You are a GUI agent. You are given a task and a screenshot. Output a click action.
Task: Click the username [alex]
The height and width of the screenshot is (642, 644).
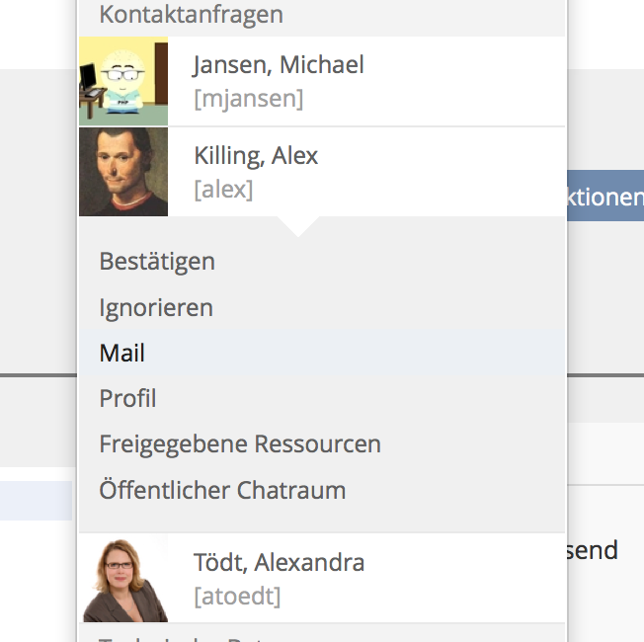pos(223,189)
